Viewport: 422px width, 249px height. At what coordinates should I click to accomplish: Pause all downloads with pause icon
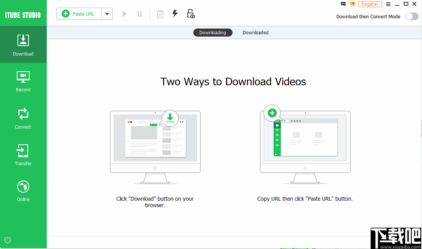pyautogui.click(x=139, y=14)
